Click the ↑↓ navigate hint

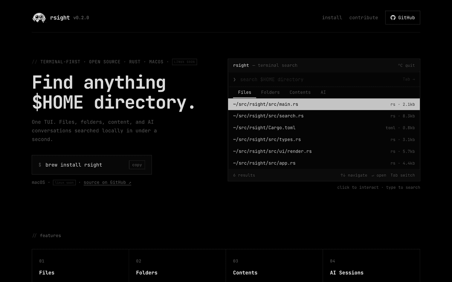click(x=354, y=175)
